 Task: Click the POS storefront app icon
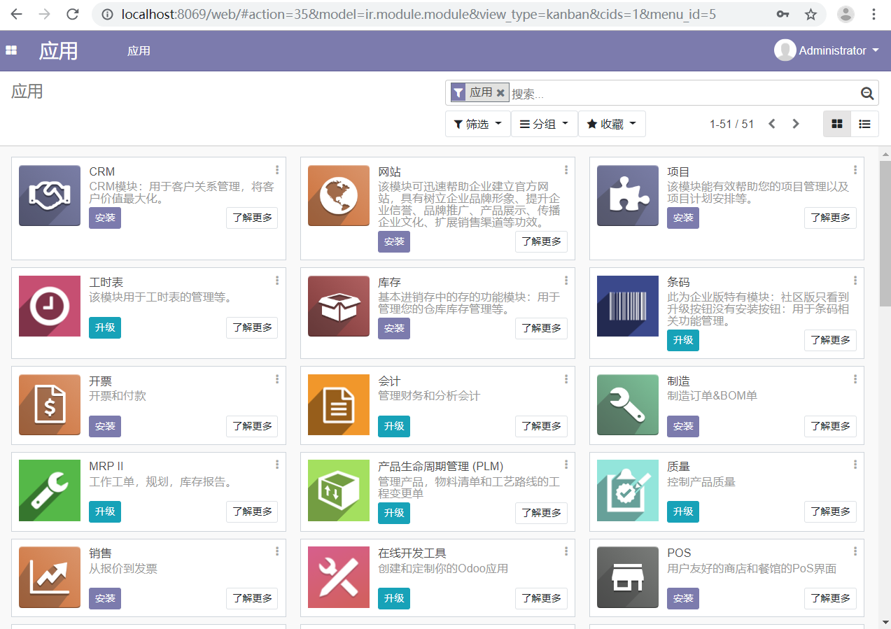tap(627, 577)
